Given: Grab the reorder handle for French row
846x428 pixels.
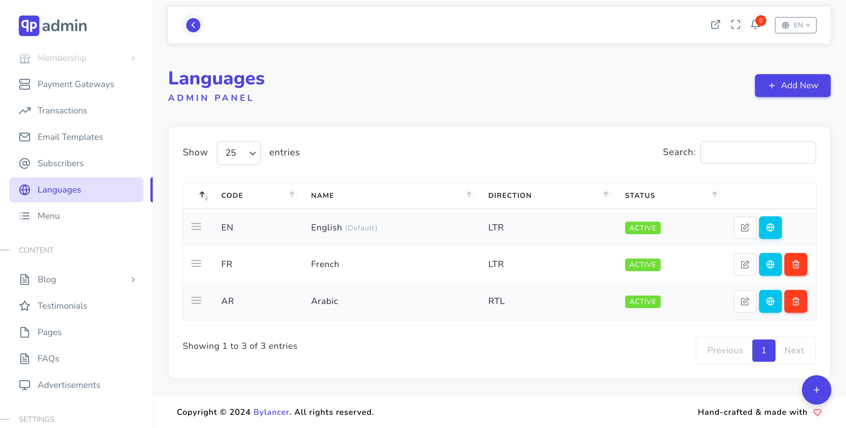Looking at the screenshot, I should (x=196, y=264).
